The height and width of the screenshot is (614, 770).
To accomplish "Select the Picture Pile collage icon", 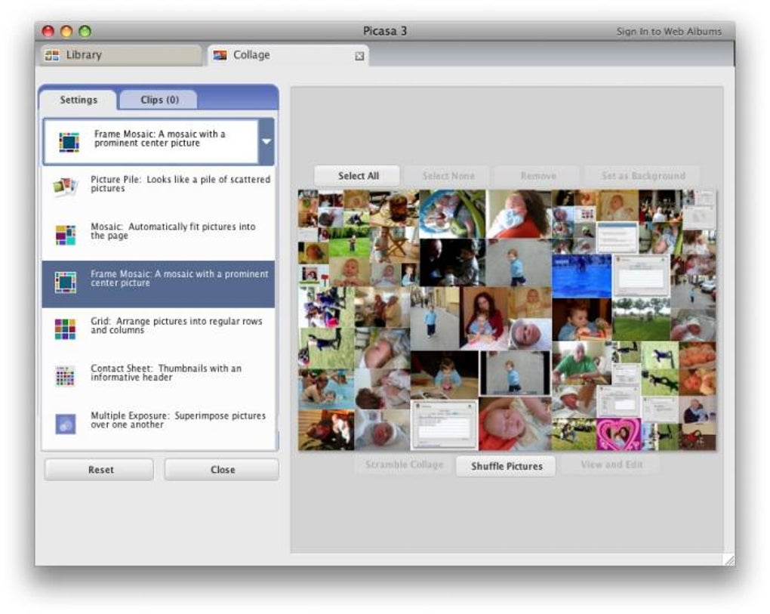I will 66,187.
